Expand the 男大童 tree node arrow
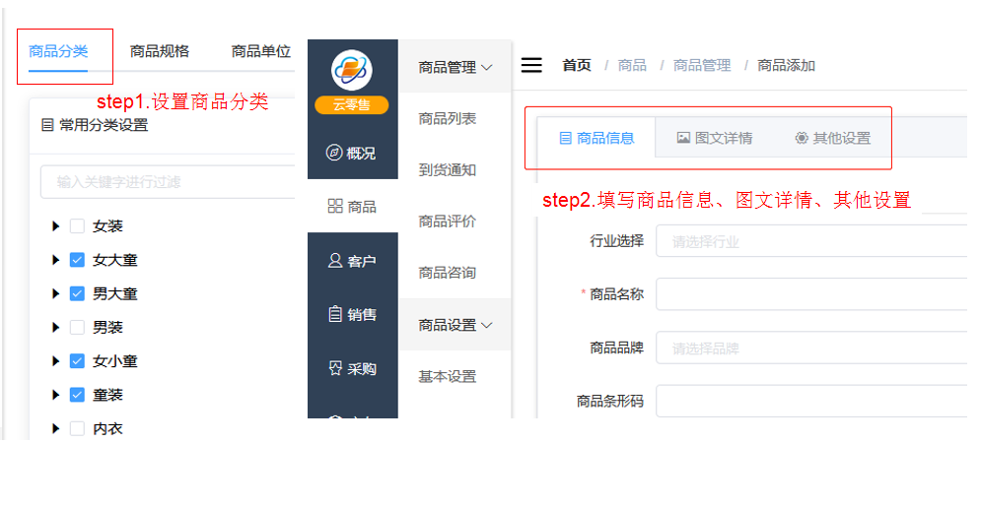 pos(55,293)
